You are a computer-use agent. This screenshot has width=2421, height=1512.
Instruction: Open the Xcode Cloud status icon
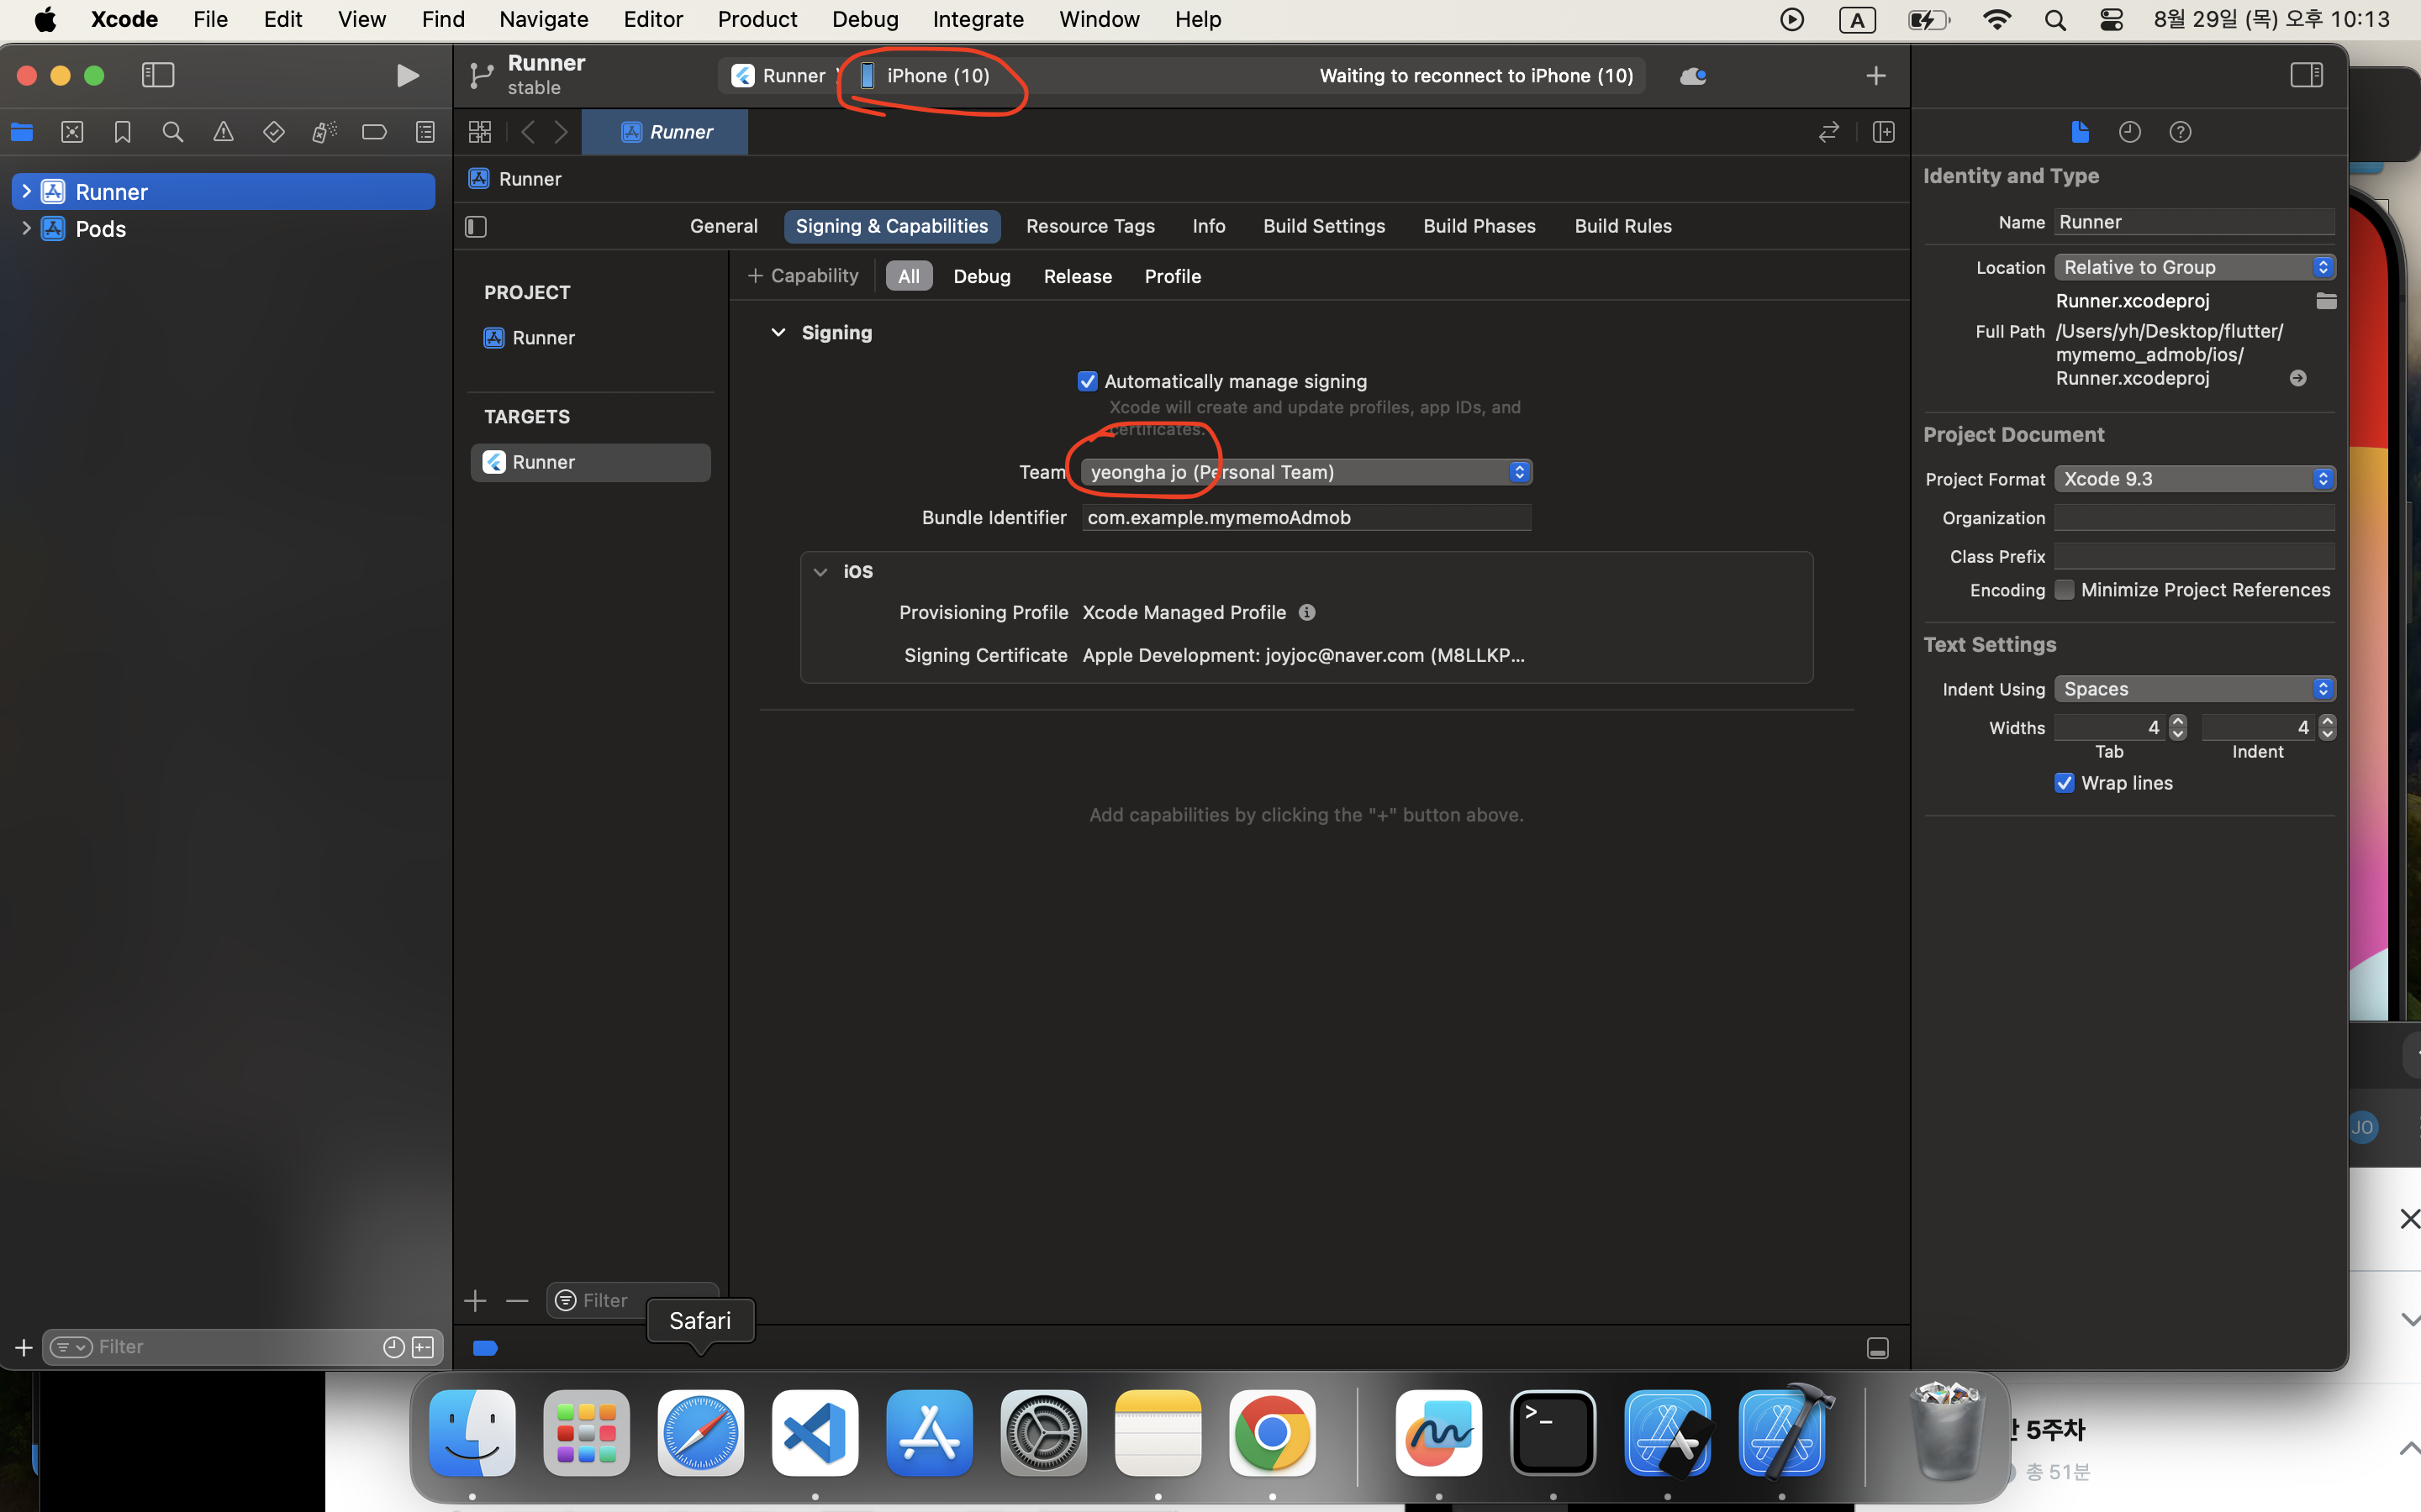(1693, 76)
